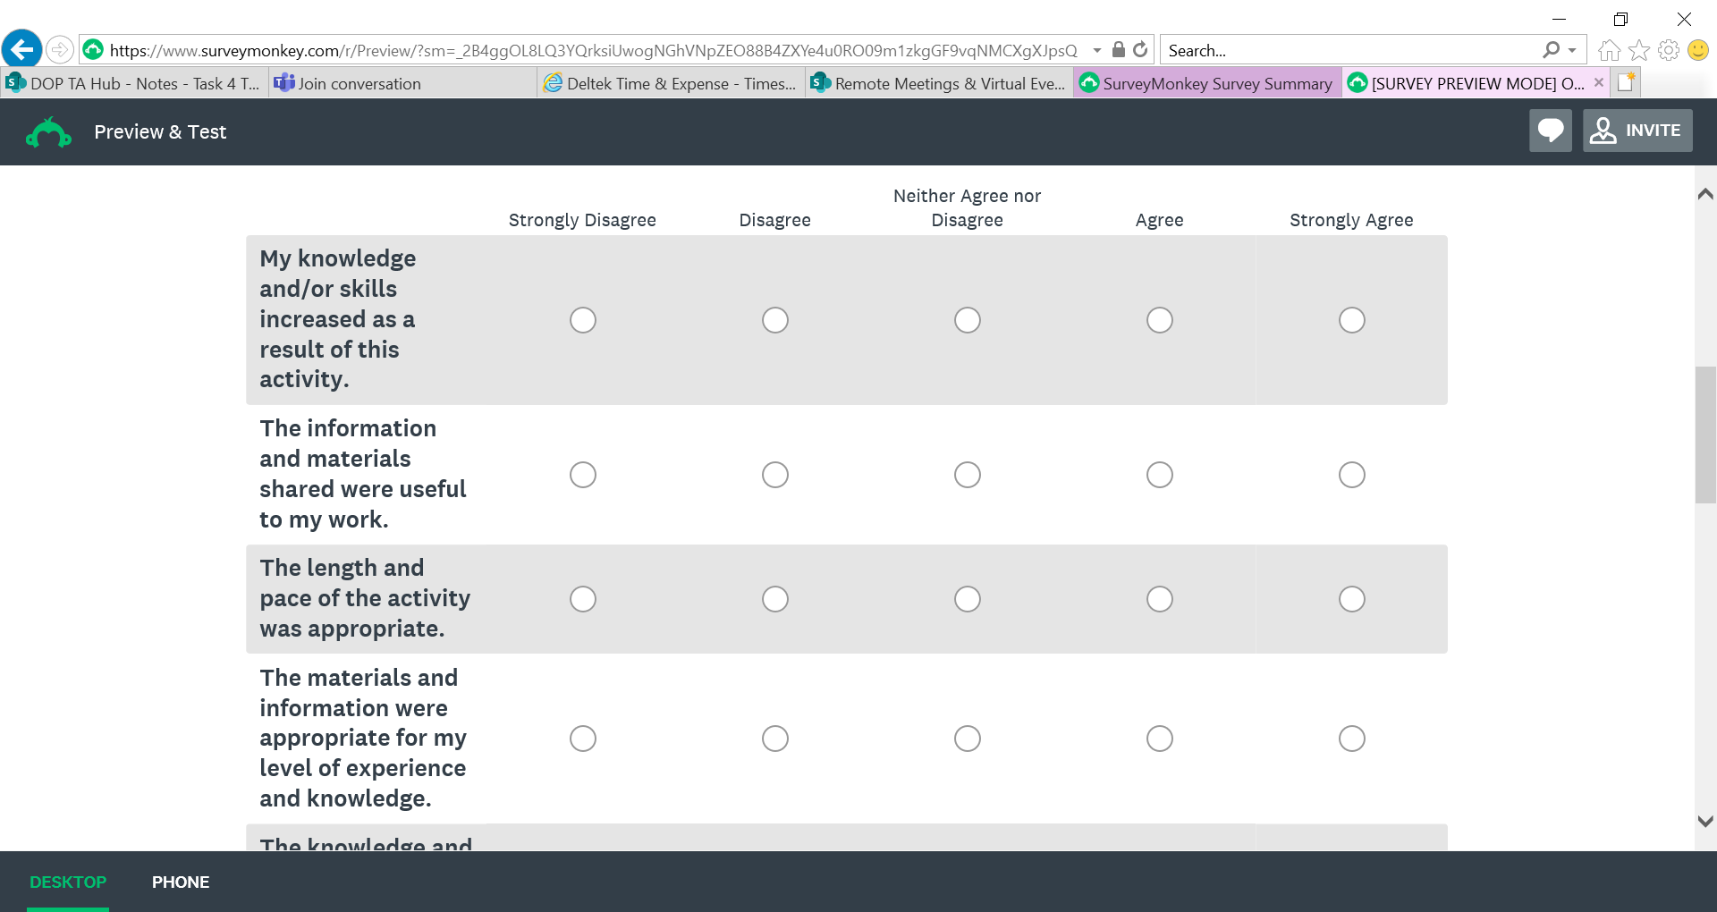Select Strongly Agree for knowledge and skills increased

1351,320
